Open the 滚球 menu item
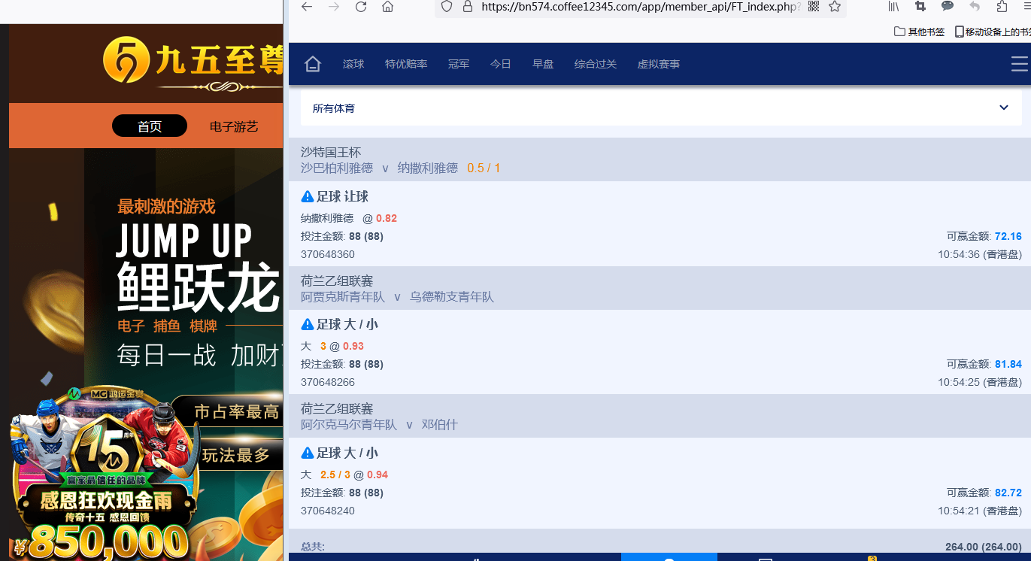This screenshot has height=561, width=1031. (x=353, y=64)
